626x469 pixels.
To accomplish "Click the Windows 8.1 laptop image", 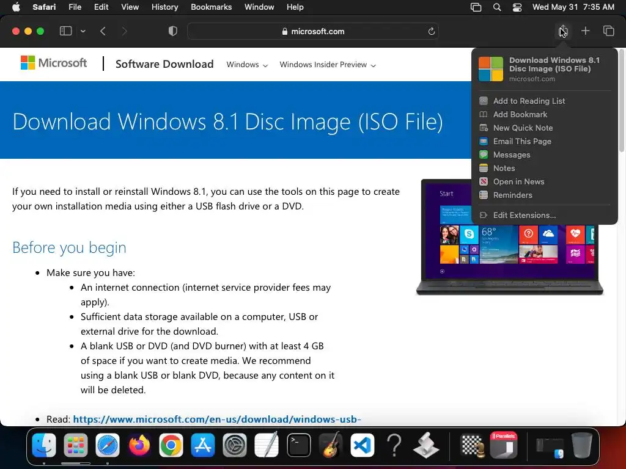I will (x=509, y=238).
